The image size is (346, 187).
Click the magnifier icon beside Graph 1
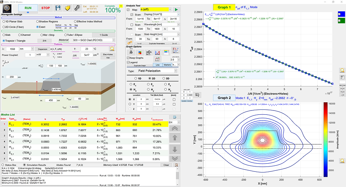342,70
